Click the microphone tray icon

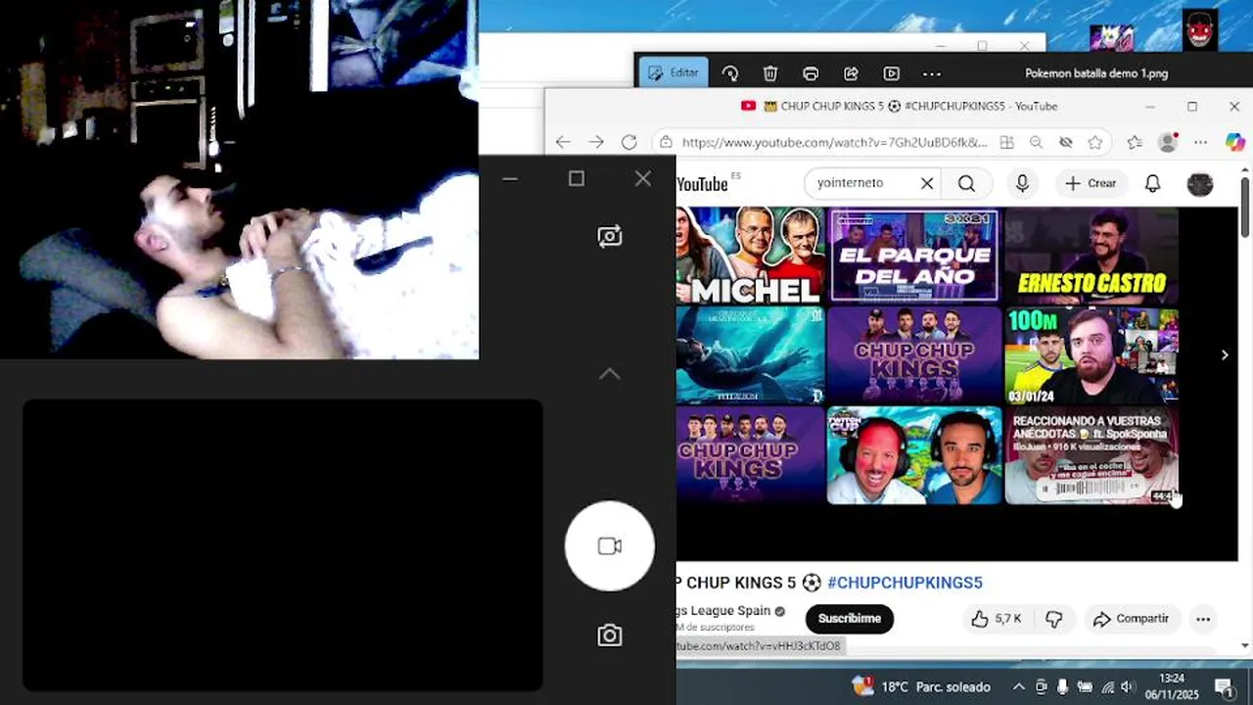click(1063, 686)
